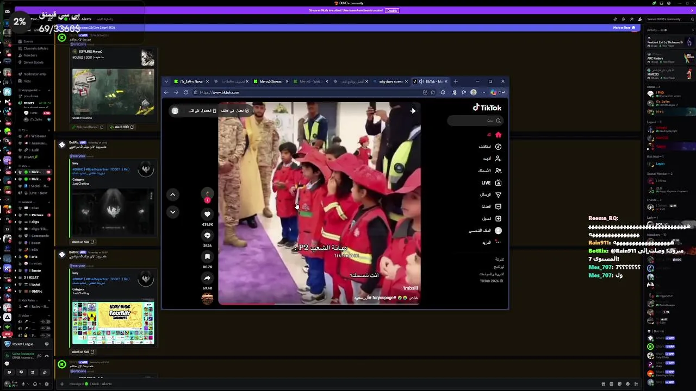Collapse the Kick Roles category
This screenshot has width=696, height=391.
click(27, 300)
